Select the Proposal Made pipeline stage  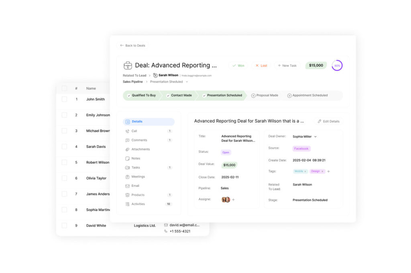(x=265, y=95)
